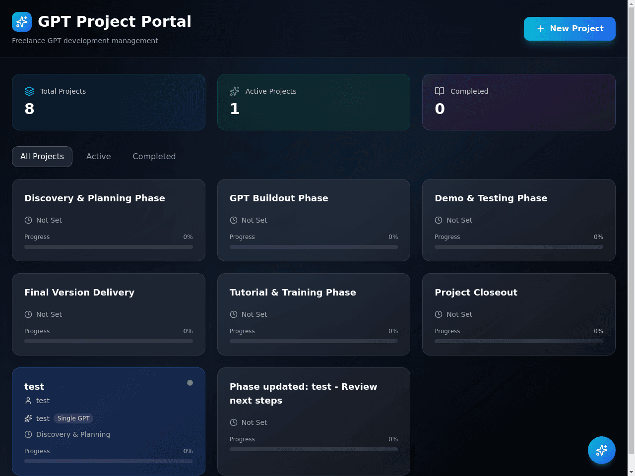Click the Freelance GPT development management subtitle

(85, 41)
